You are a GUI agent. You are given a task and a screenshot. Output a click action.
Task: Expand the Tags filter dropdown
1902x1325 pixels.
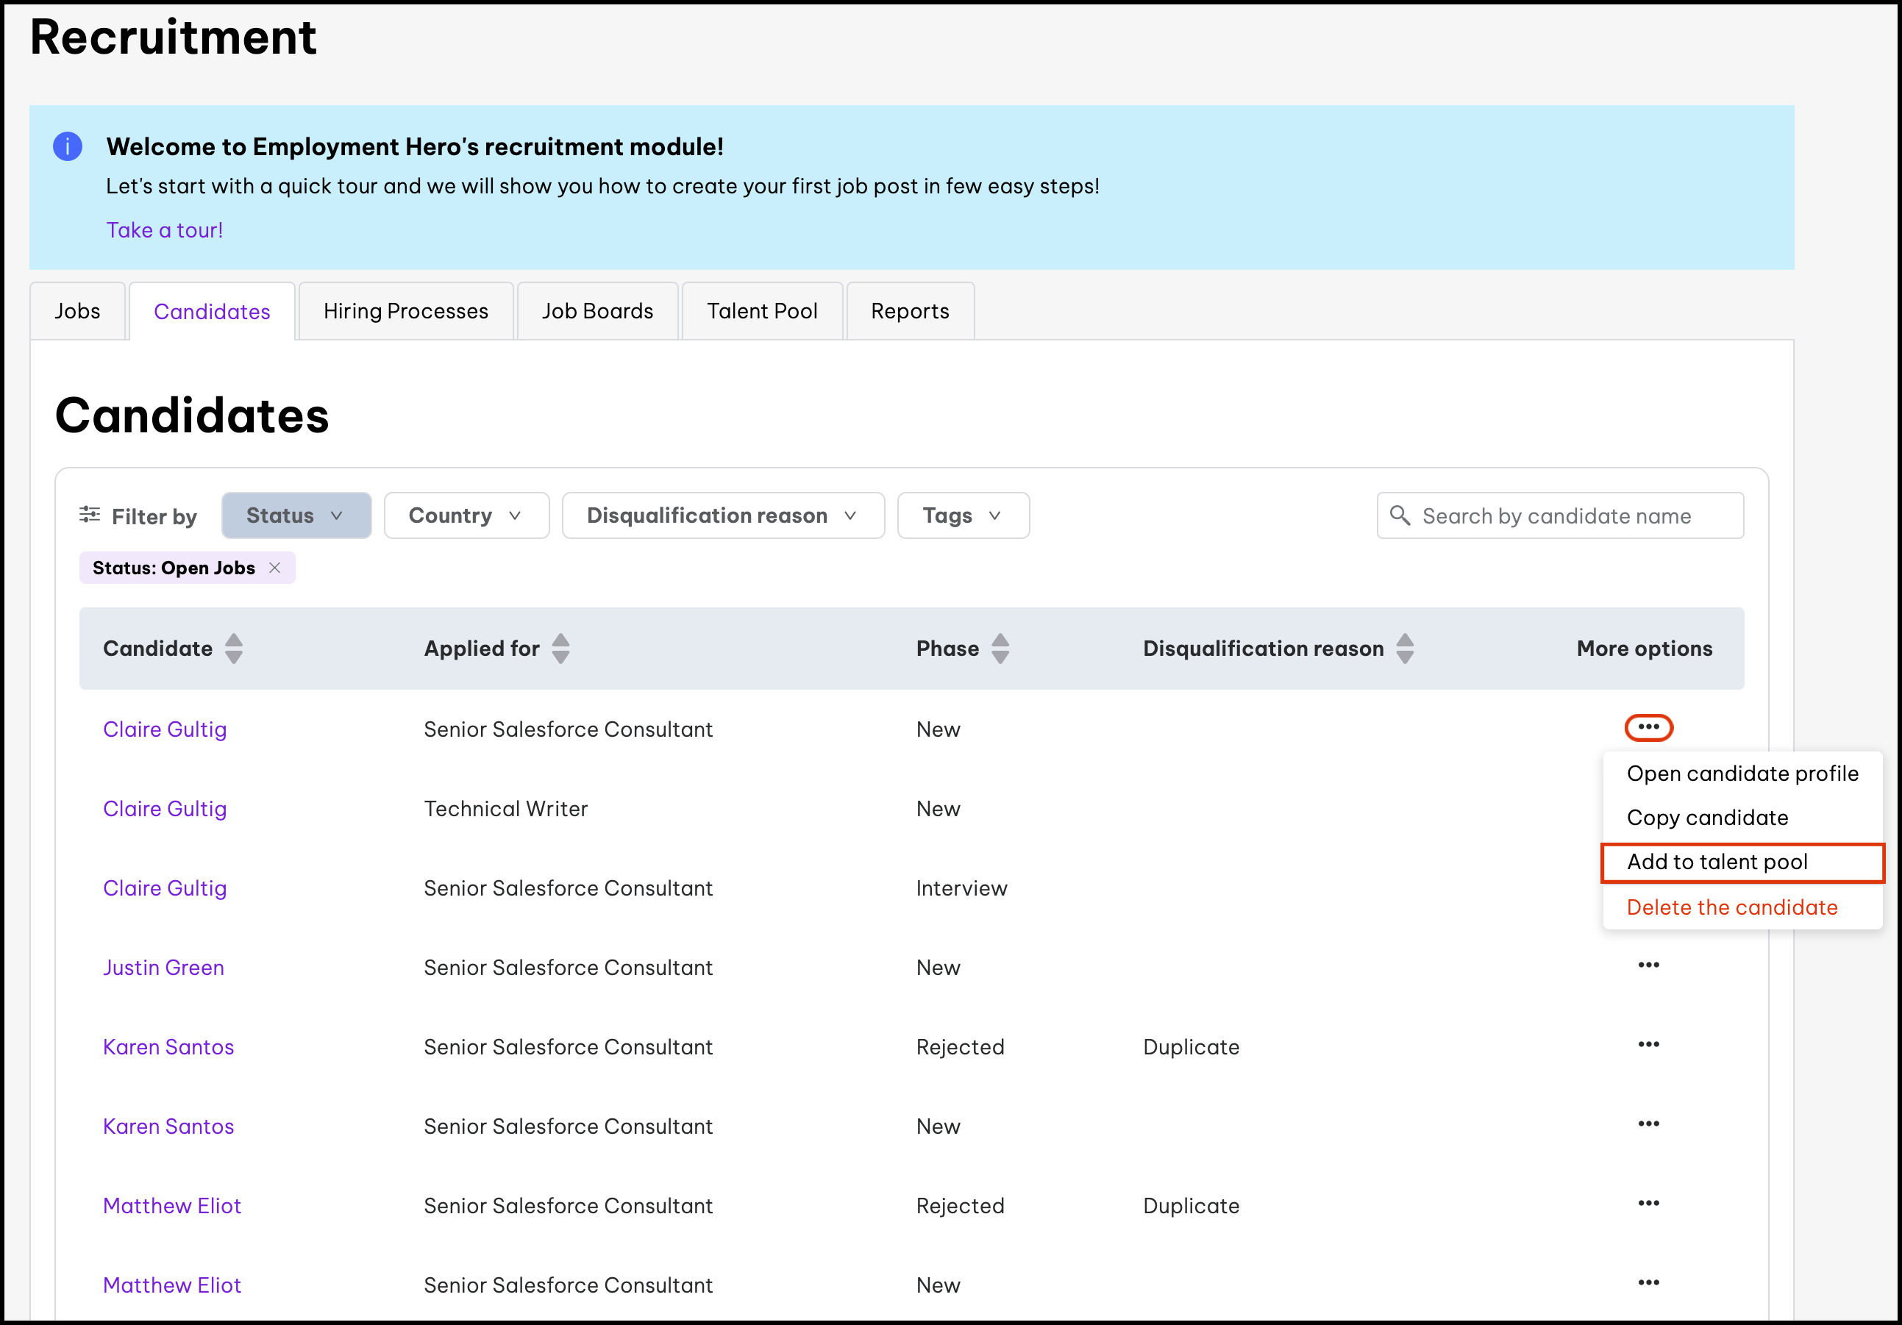click(963, 515)
